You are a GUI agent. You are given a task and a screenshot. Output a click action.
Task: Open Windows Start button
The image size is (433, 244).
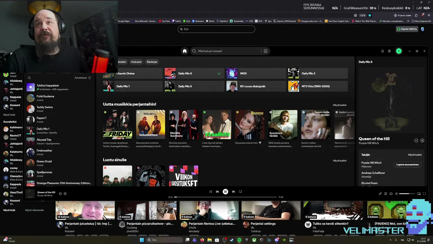coord(142,240)
